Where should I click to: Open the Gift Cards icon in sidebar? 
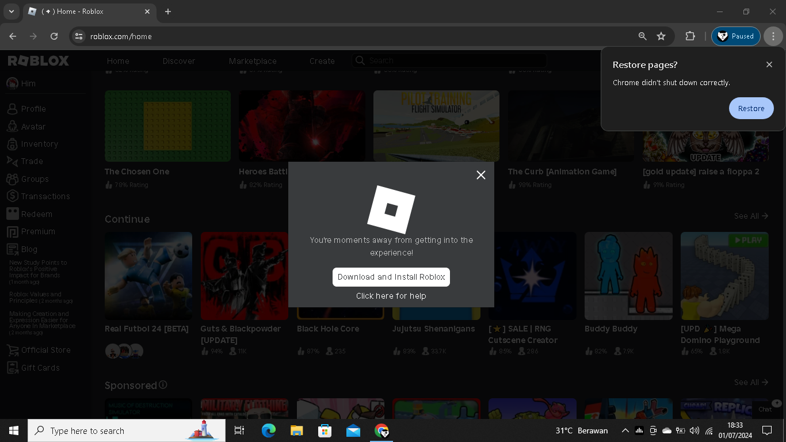point(12,368)
